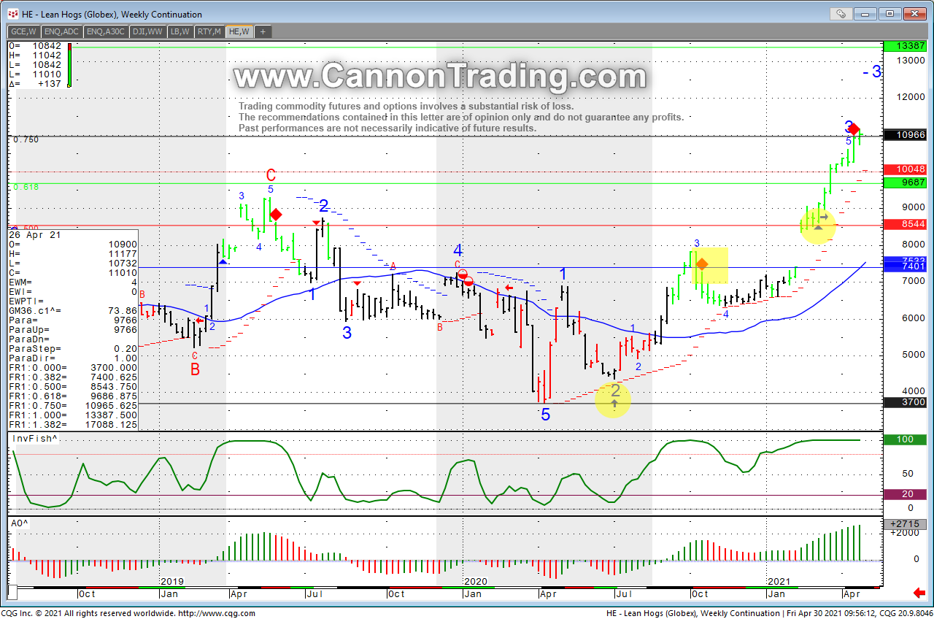
Task: Open the ENQ,ADC chart tab
Action: (62, 31)
